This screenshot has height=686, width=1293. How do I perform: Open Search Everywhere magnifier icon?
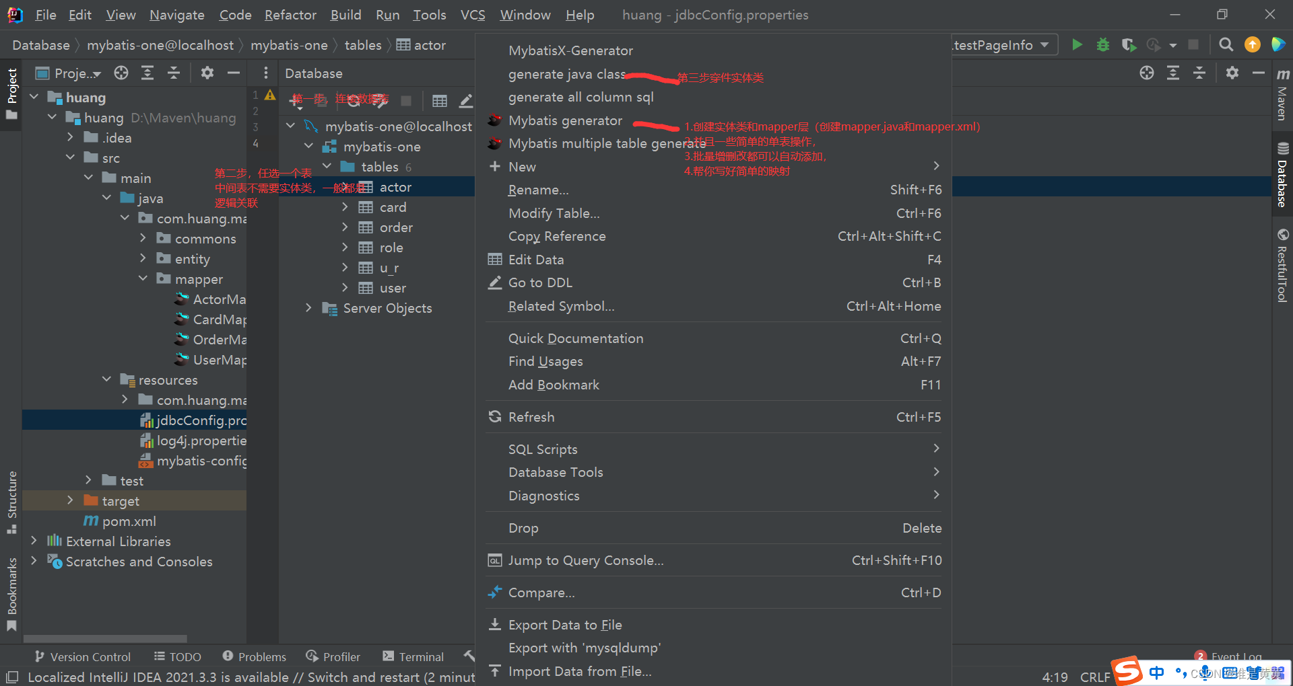click(x=1226, y=45)
